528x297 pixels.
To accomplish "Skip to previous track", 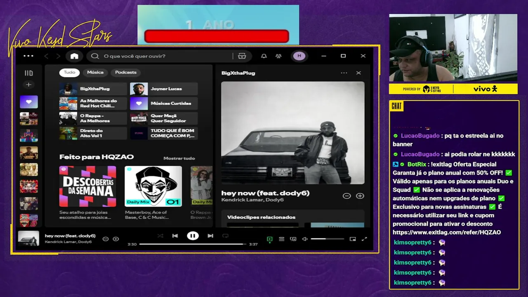I will [x=175, y=236].
